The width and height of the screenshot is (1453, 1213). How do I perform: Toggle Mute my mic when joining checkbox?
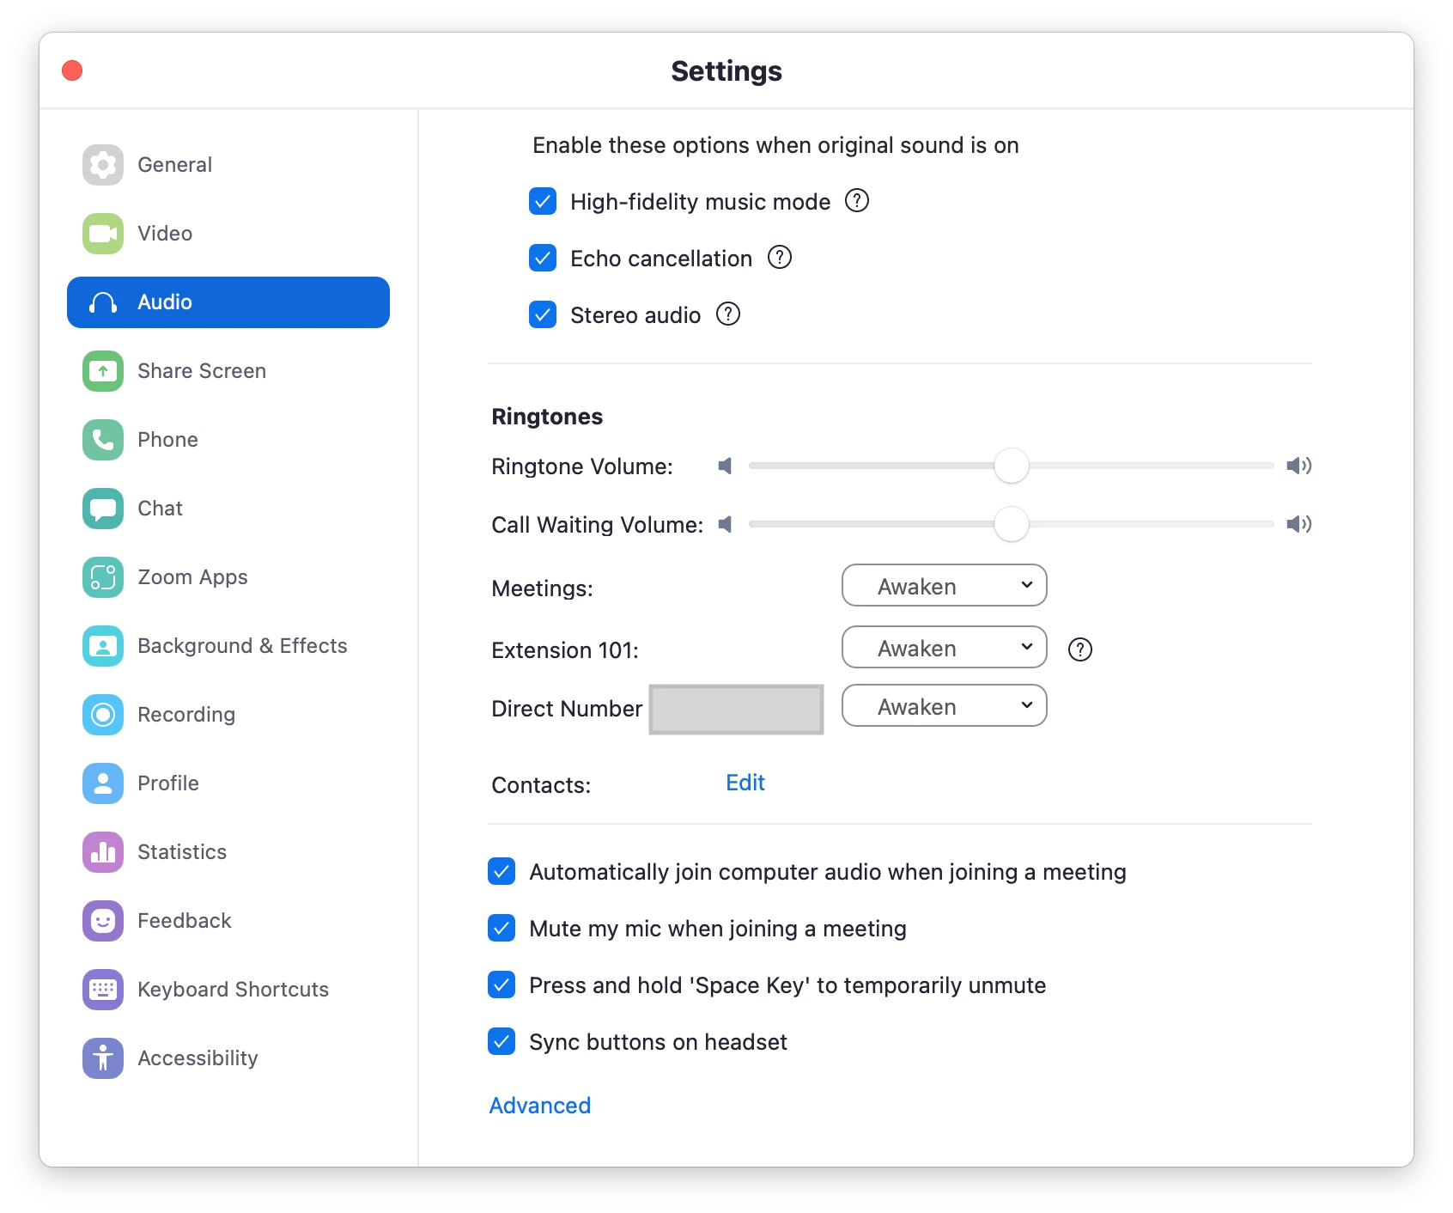502,928
